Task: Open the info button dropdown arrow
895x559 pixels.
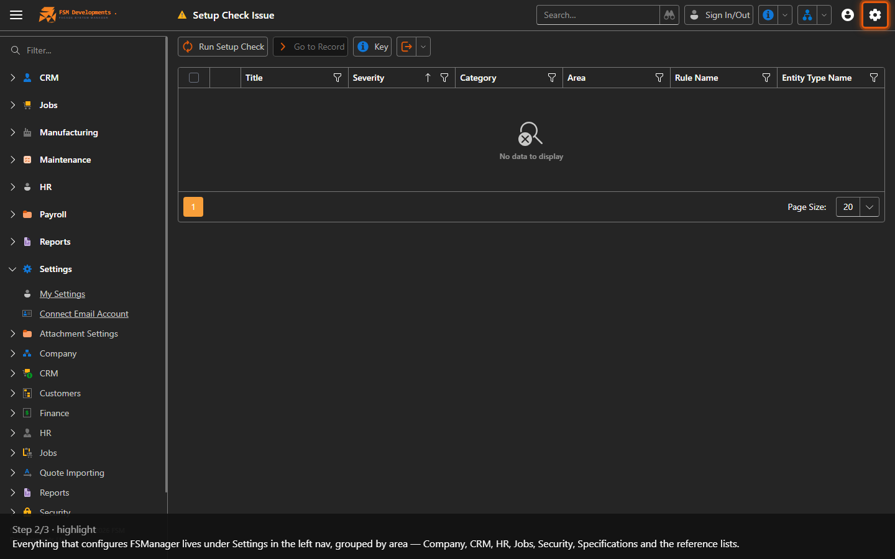Action: coord(785,15)
